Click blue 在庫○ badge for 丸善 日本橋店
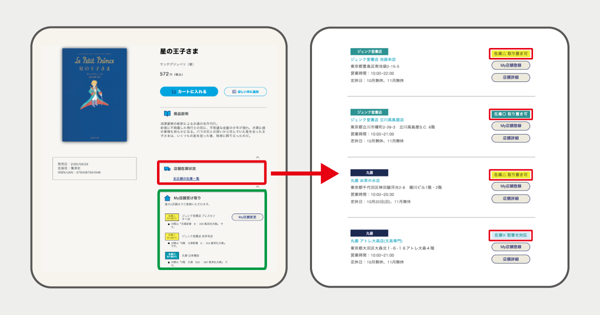 pos(172,255)
